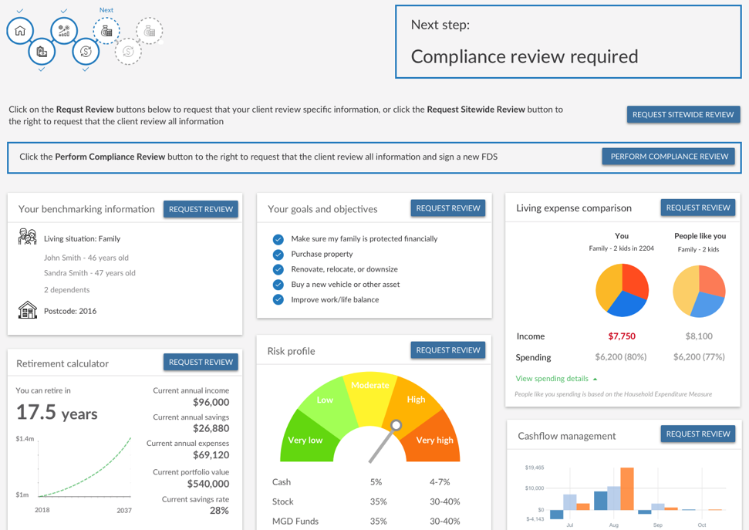Click the 'You' spending pie chart
749x530 pixels.
[622, 290]
